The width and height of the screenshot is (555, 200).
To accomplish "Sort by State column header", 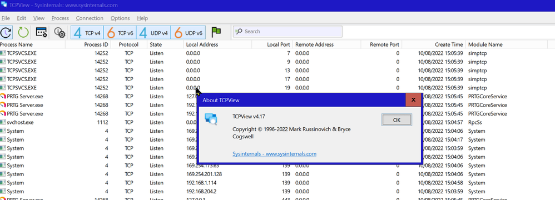I will point(165,44).
